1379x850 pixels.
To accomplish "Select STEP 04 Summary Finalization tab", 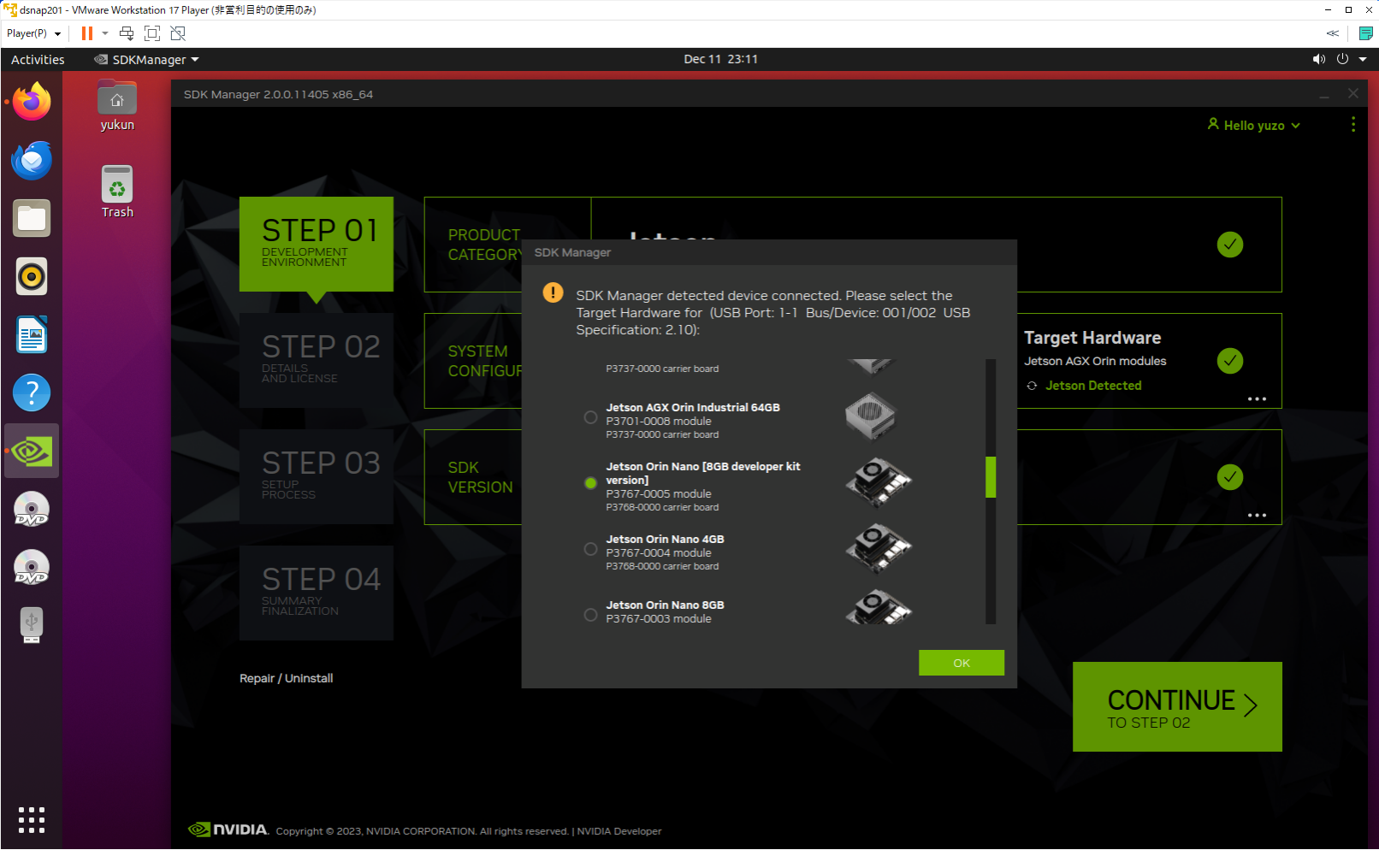I will [317, 593].
